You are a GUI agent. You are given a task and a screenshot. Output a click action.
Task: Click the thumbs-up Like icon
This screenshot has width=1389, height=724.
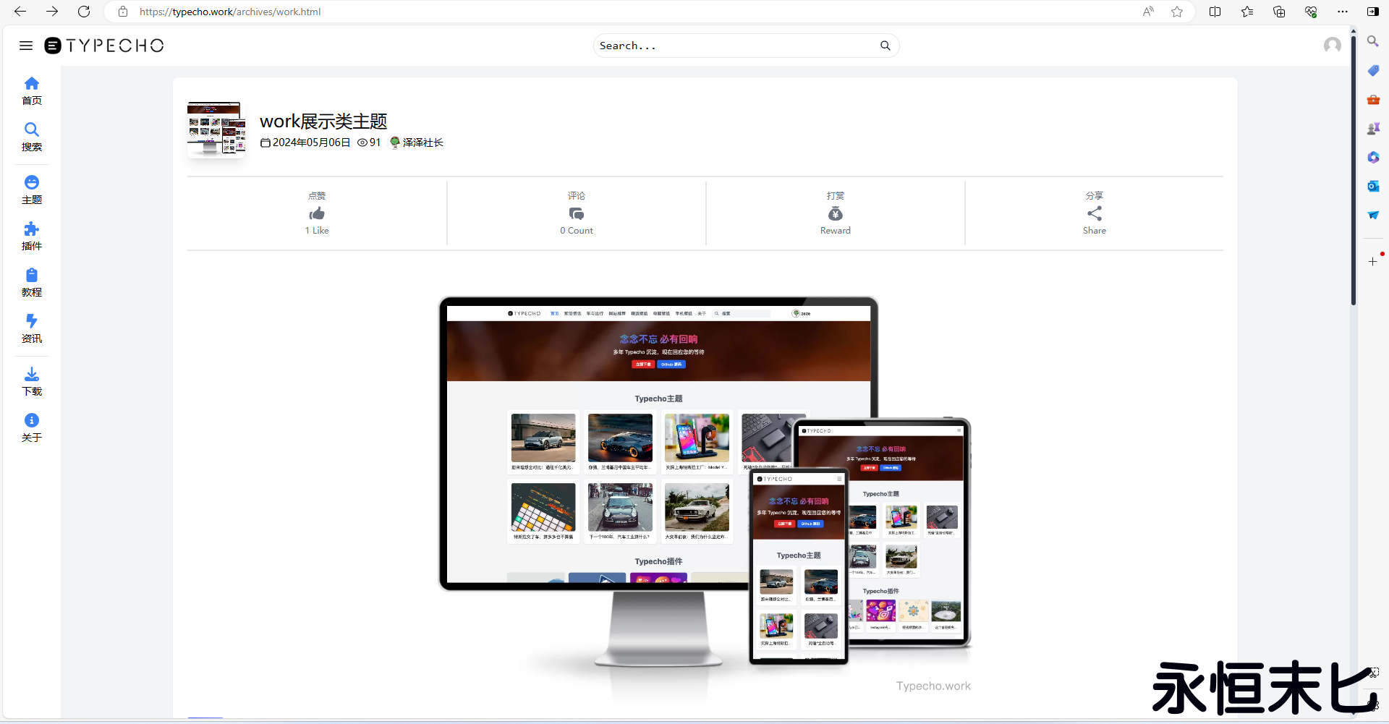point(317,214)
